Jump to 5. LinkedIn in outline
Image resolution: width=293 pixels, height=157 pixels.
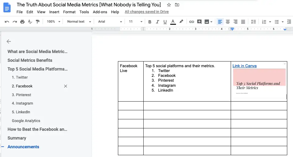coord(21,112)
